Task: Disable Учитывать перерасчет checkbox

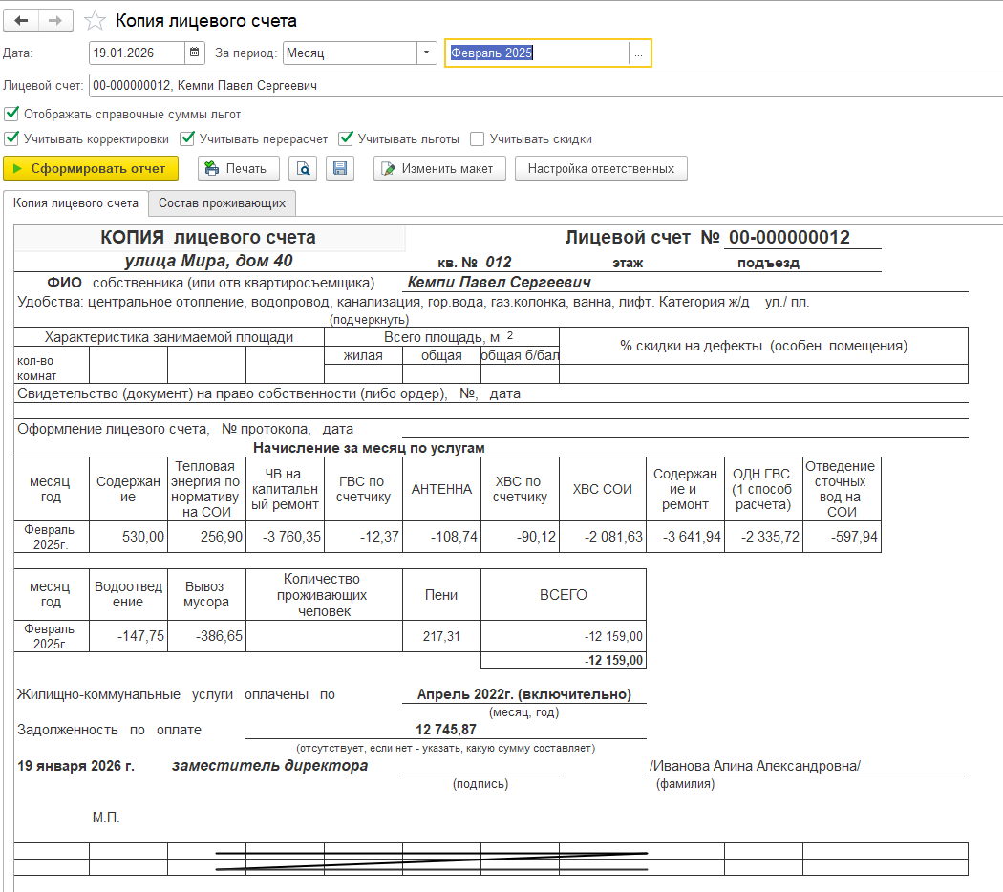Action: [x=187, y=138]
